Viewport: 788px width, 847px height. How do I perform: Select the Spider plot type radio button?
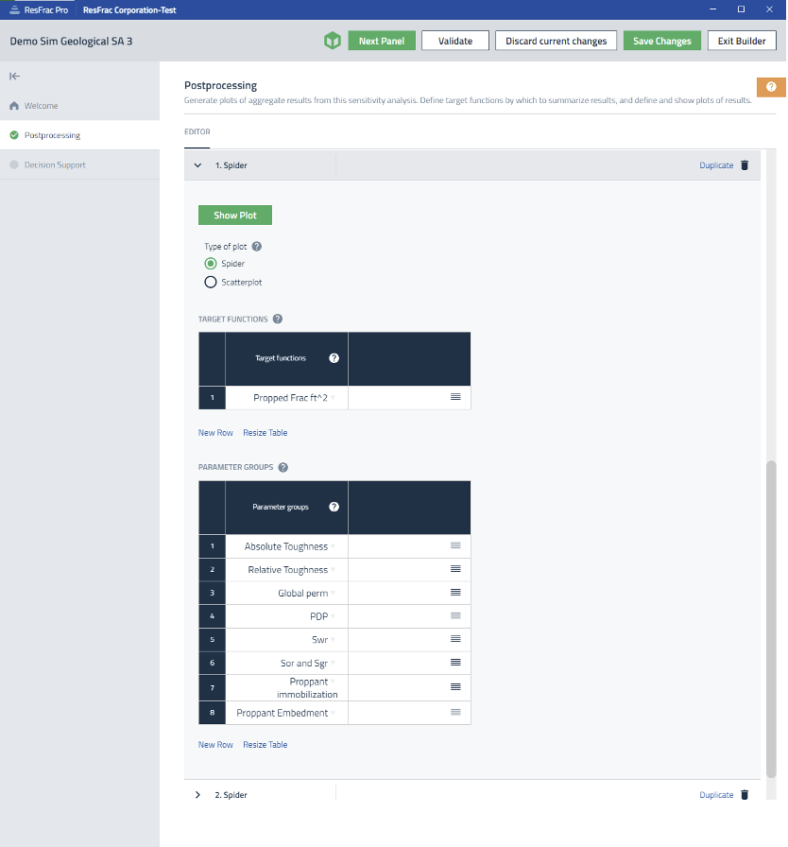pyautogui.click(x=211, y=264)
